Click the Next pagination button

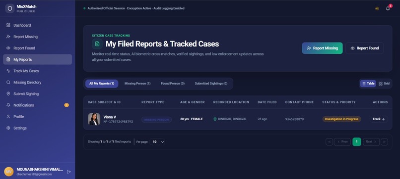pyautogui.click(x=371, y=141)
